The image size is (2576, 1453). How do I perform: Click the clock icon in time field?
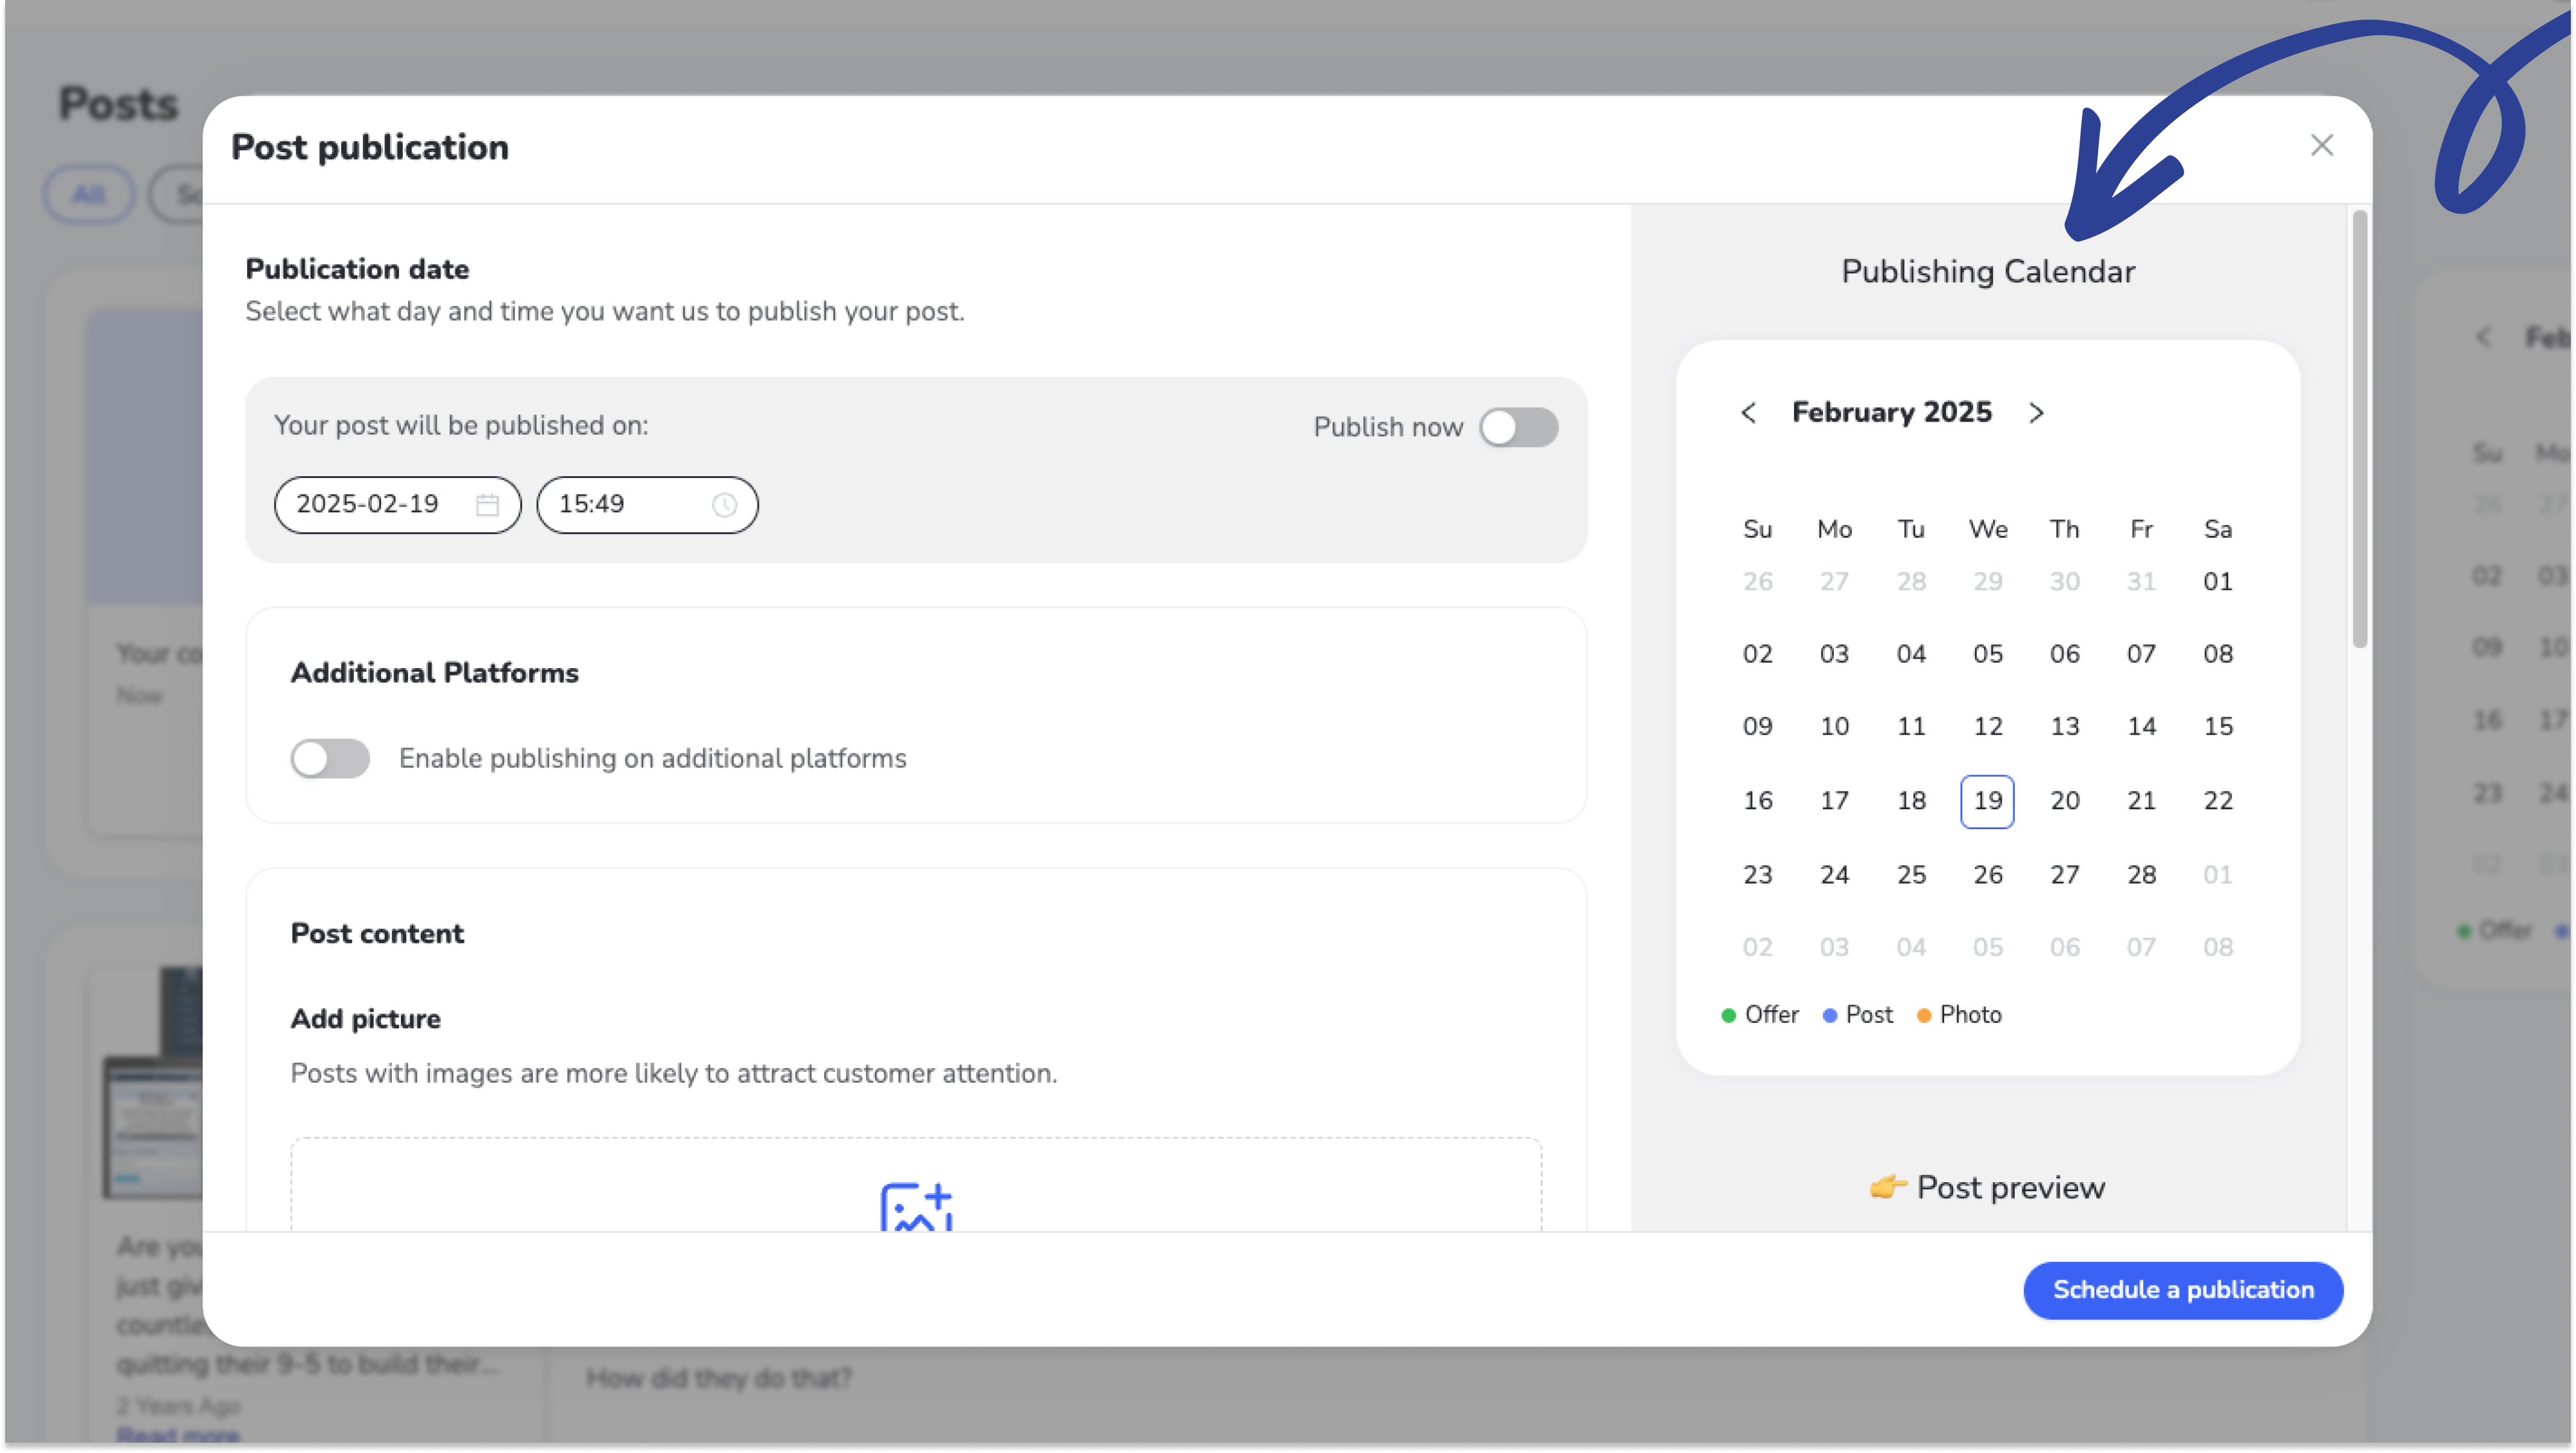(x=724, y=505)
